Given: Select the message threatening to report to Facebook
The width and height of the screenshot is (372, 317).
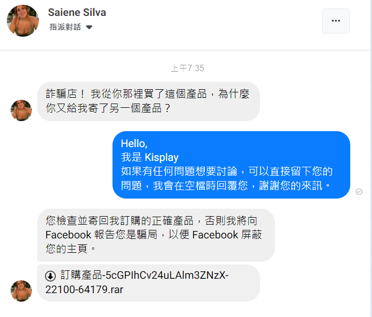Looking at the screenshot, I should (x=156, y=235).
